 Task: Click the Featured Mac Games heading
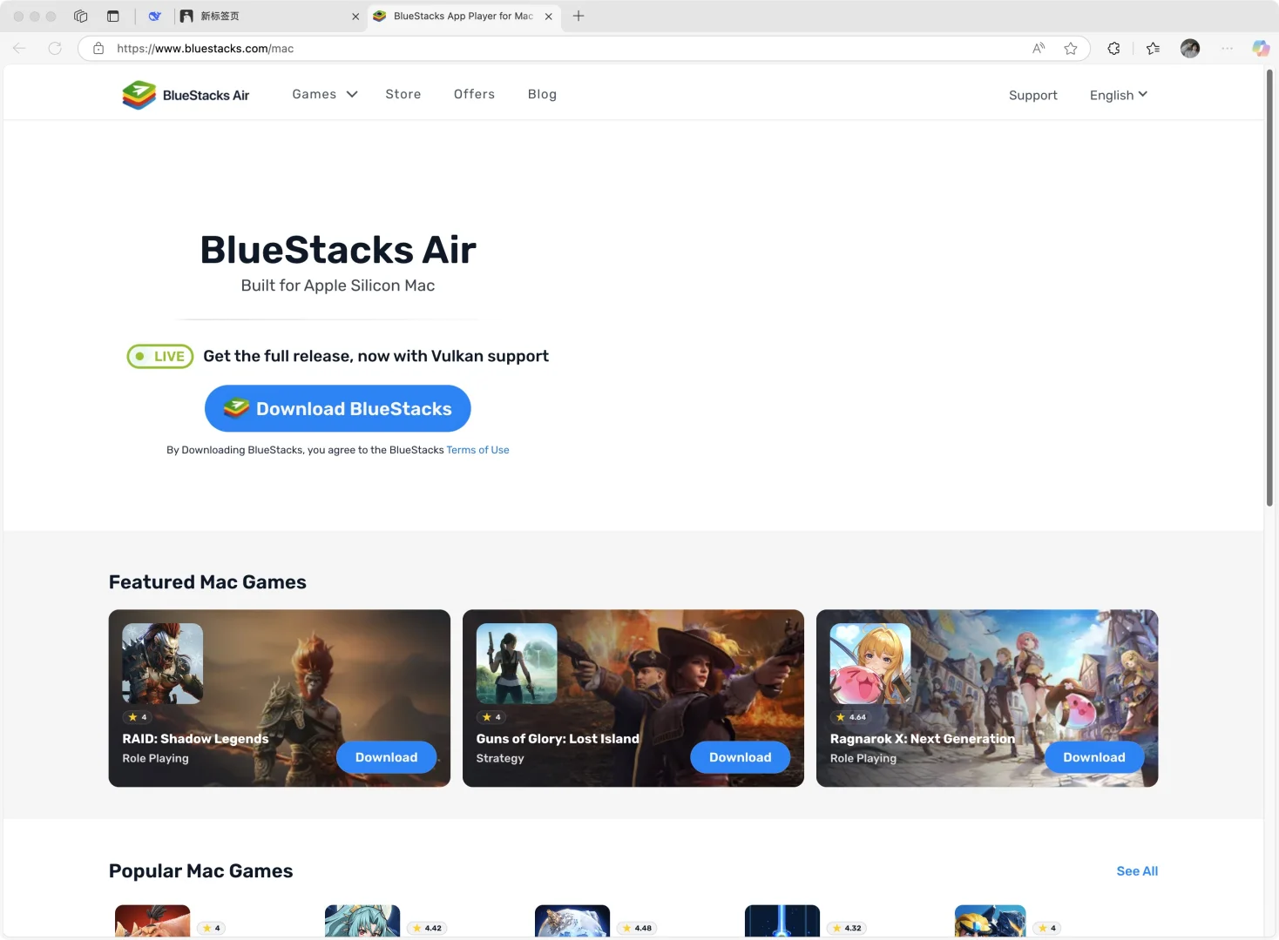click(207, 582)
